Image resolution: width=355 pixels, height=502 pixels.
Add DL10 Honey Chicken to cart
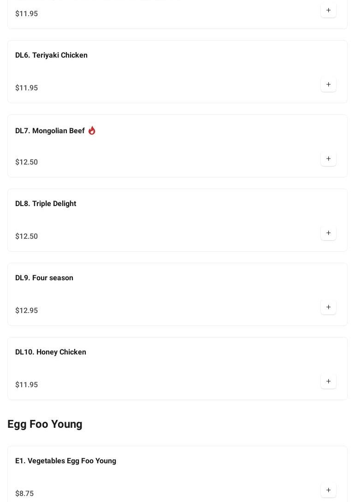tap(328, 382)
